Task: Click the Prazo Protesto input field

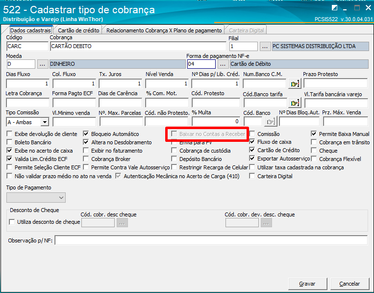Action: pyautogui.click(x=336, y=83)
